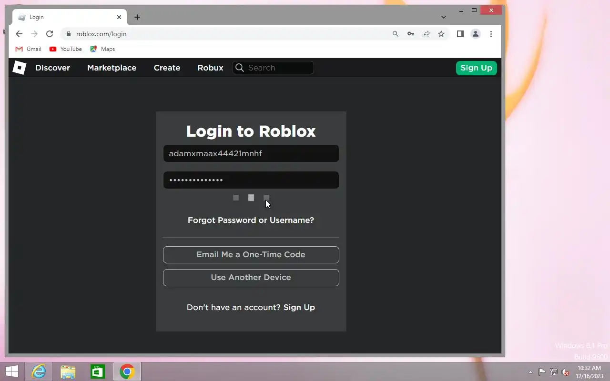Click the zoom magnifier icon in address bar
The width and height of the screenshot is (610, 381).
point(395,34)
